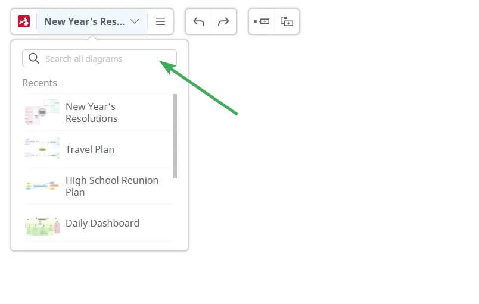Viewport: 479px width, 304px height.
Task: Click the magnifying glass search icon
Action: 33,58
